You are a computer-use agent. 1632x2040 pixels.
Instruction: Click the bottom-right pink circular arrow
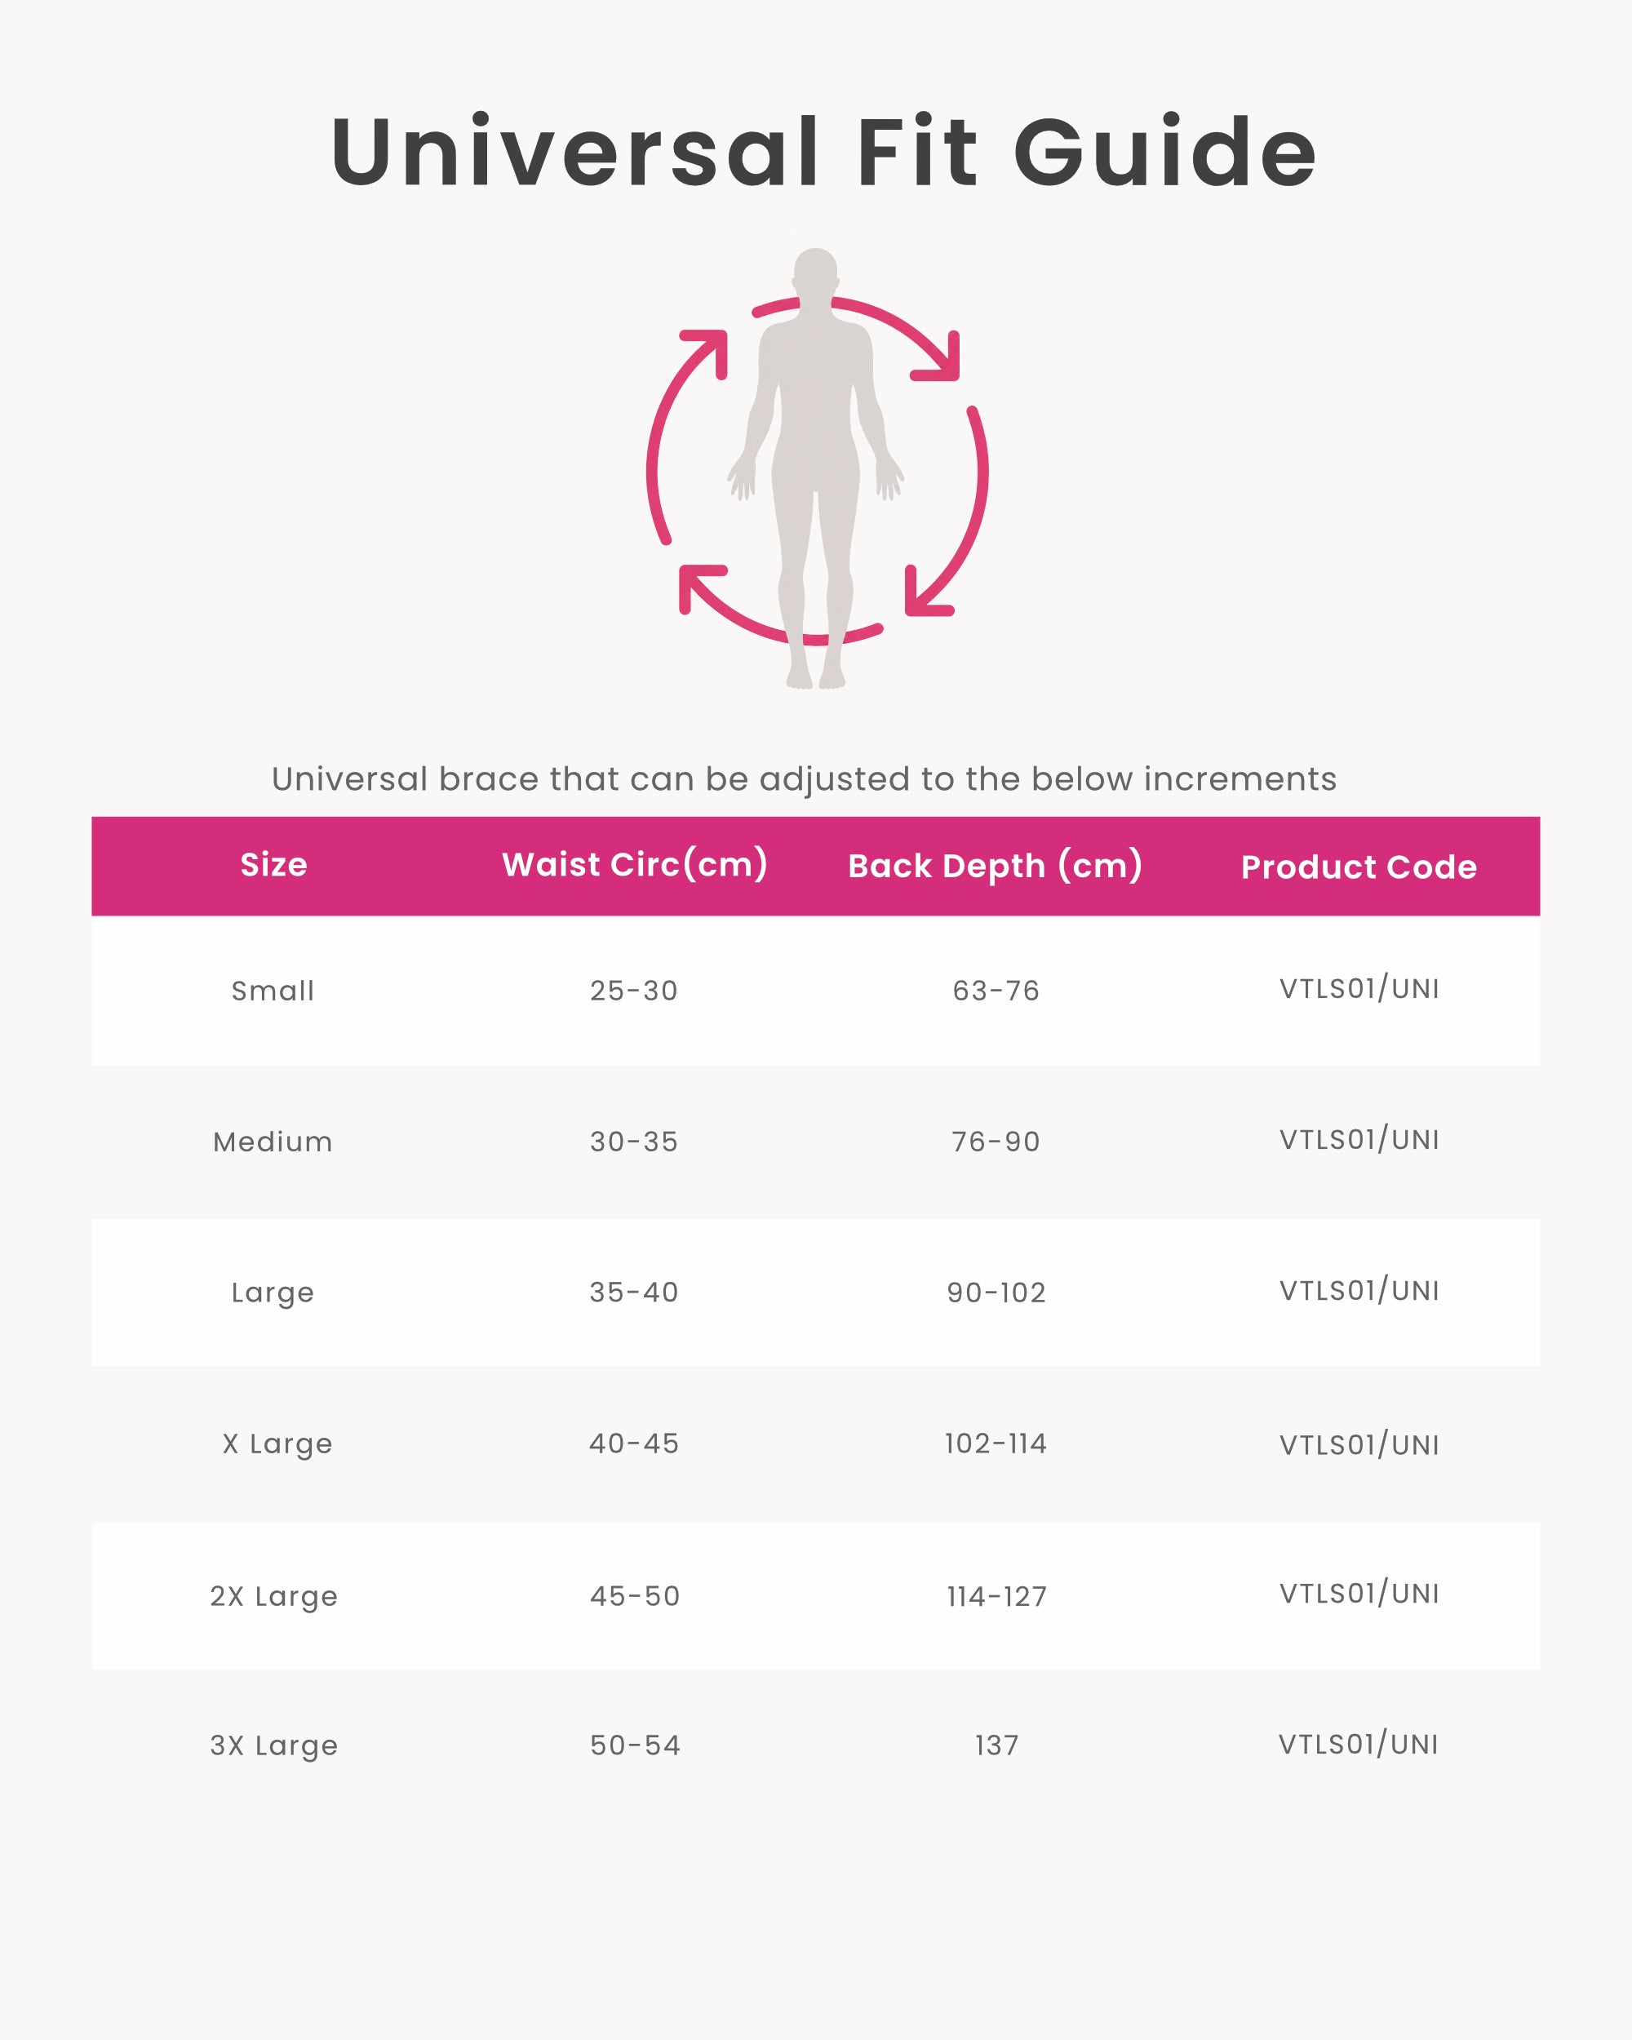click(947, 511)
